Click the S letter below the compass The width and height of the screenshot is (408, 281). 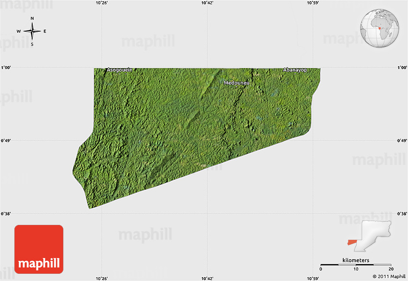pos(32,45)
